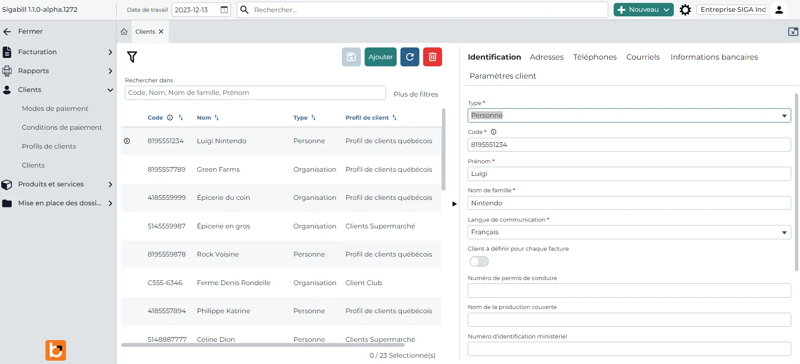The width and height of the screenshot is (800, 364).
Task: Switch to the Adresses tab
Action: pos(546,57)
